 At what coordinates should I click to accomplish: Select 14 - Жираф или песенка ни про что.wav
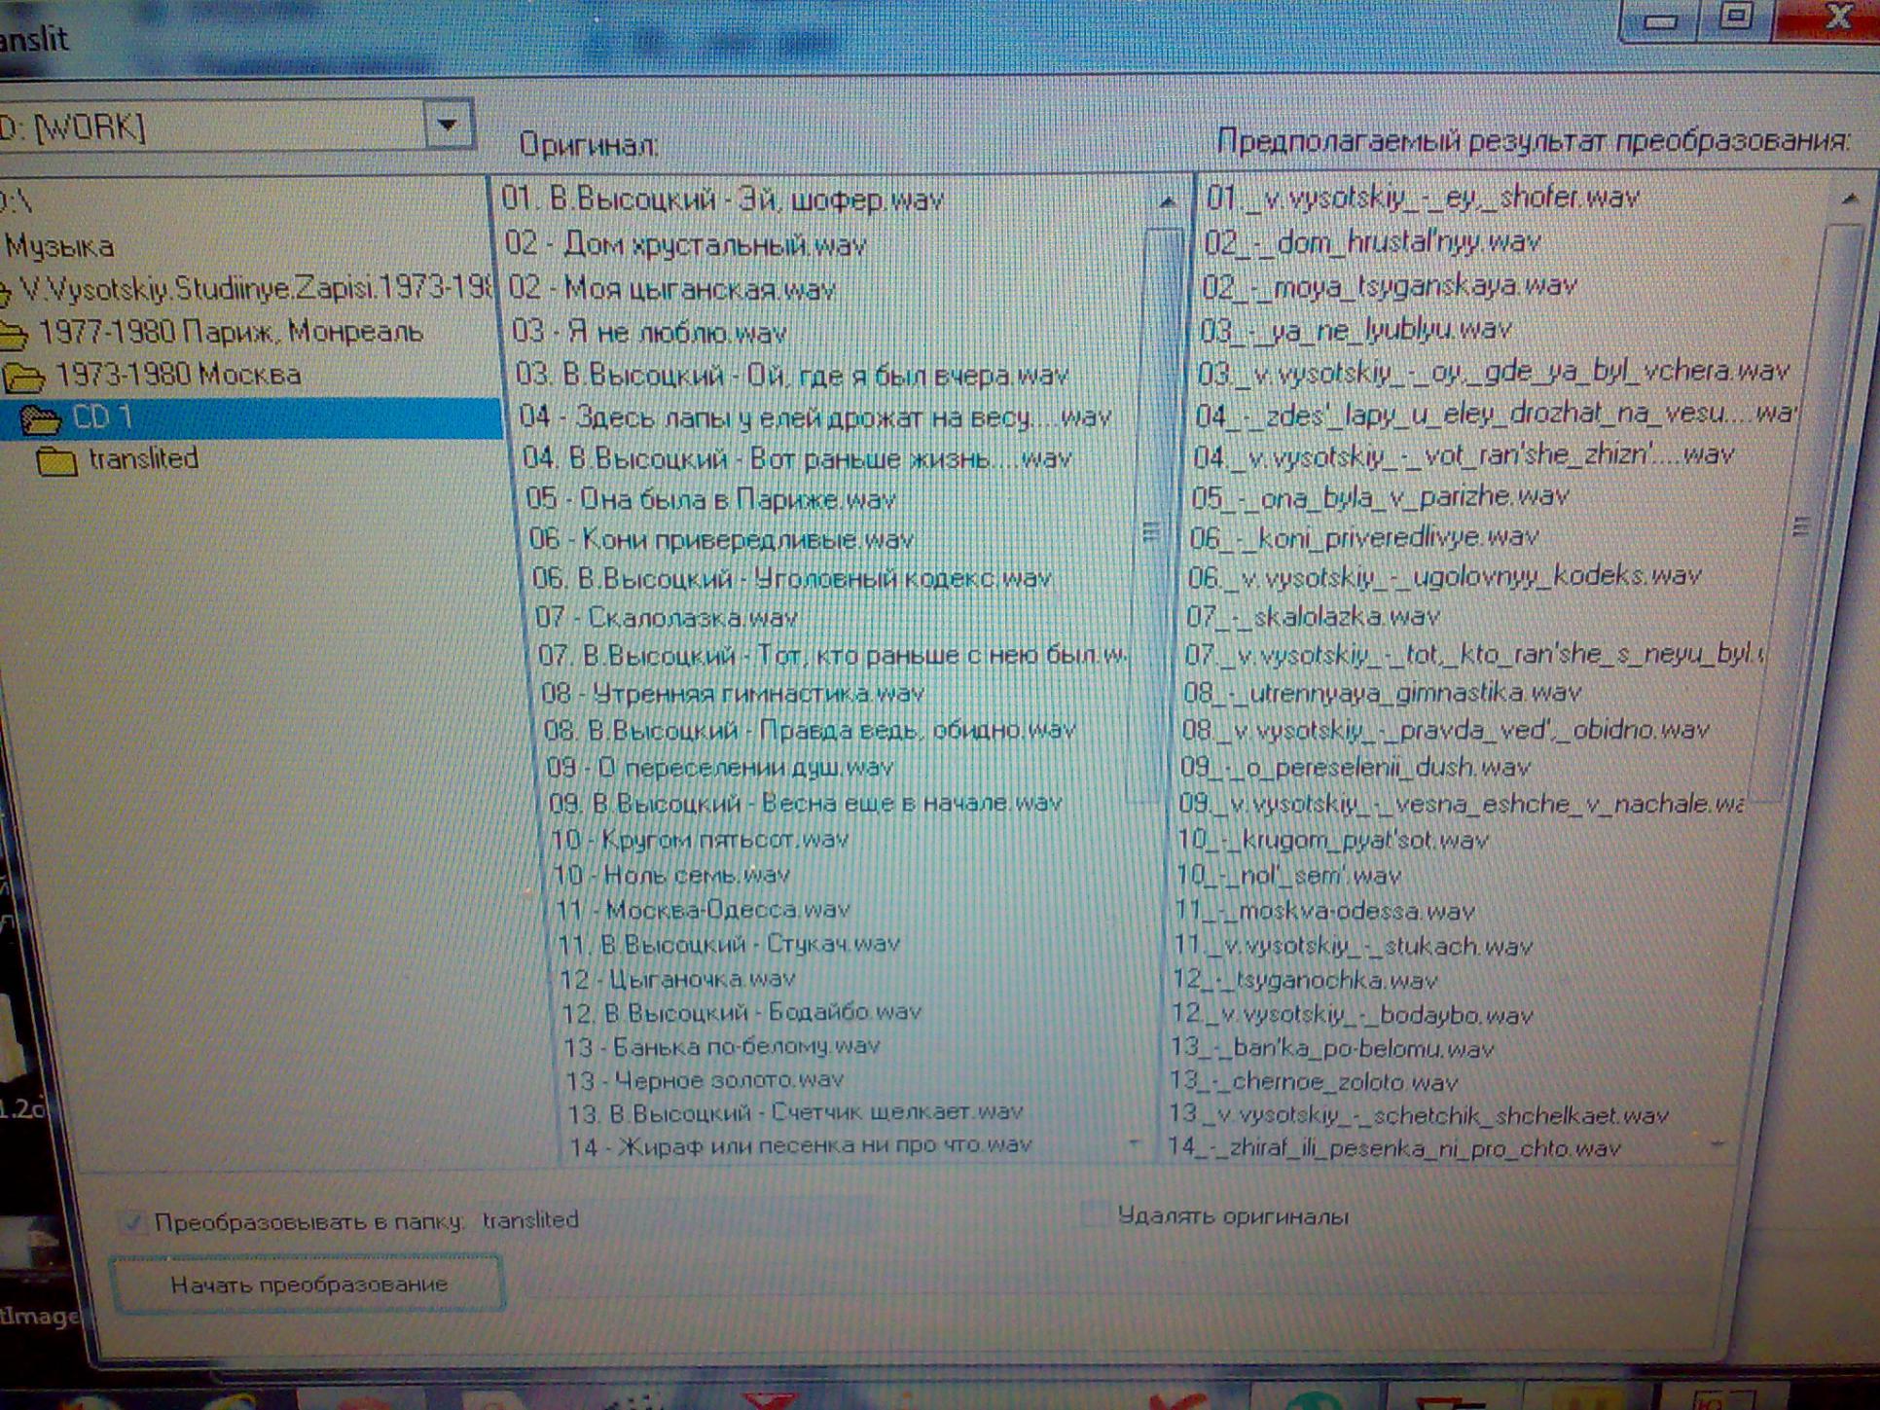tap(800, 1145)
